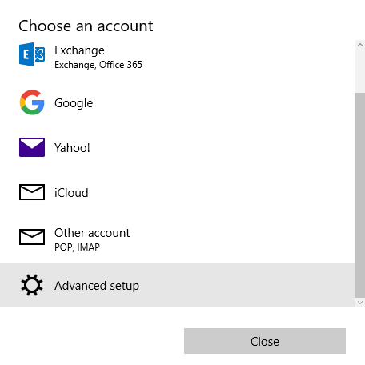Click the blue Exchange logo icon
Image resolution: width=365 pixels, height=365 pixels.
coord(32,54)
